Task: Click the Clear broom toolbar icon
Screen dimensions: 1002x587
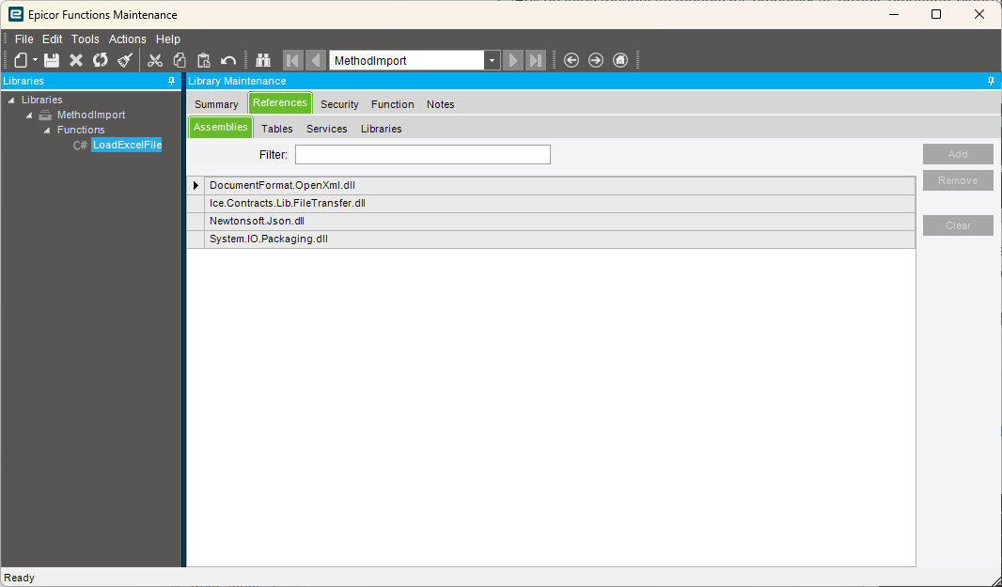Action: pyautogui.click(x=125, y=60)
